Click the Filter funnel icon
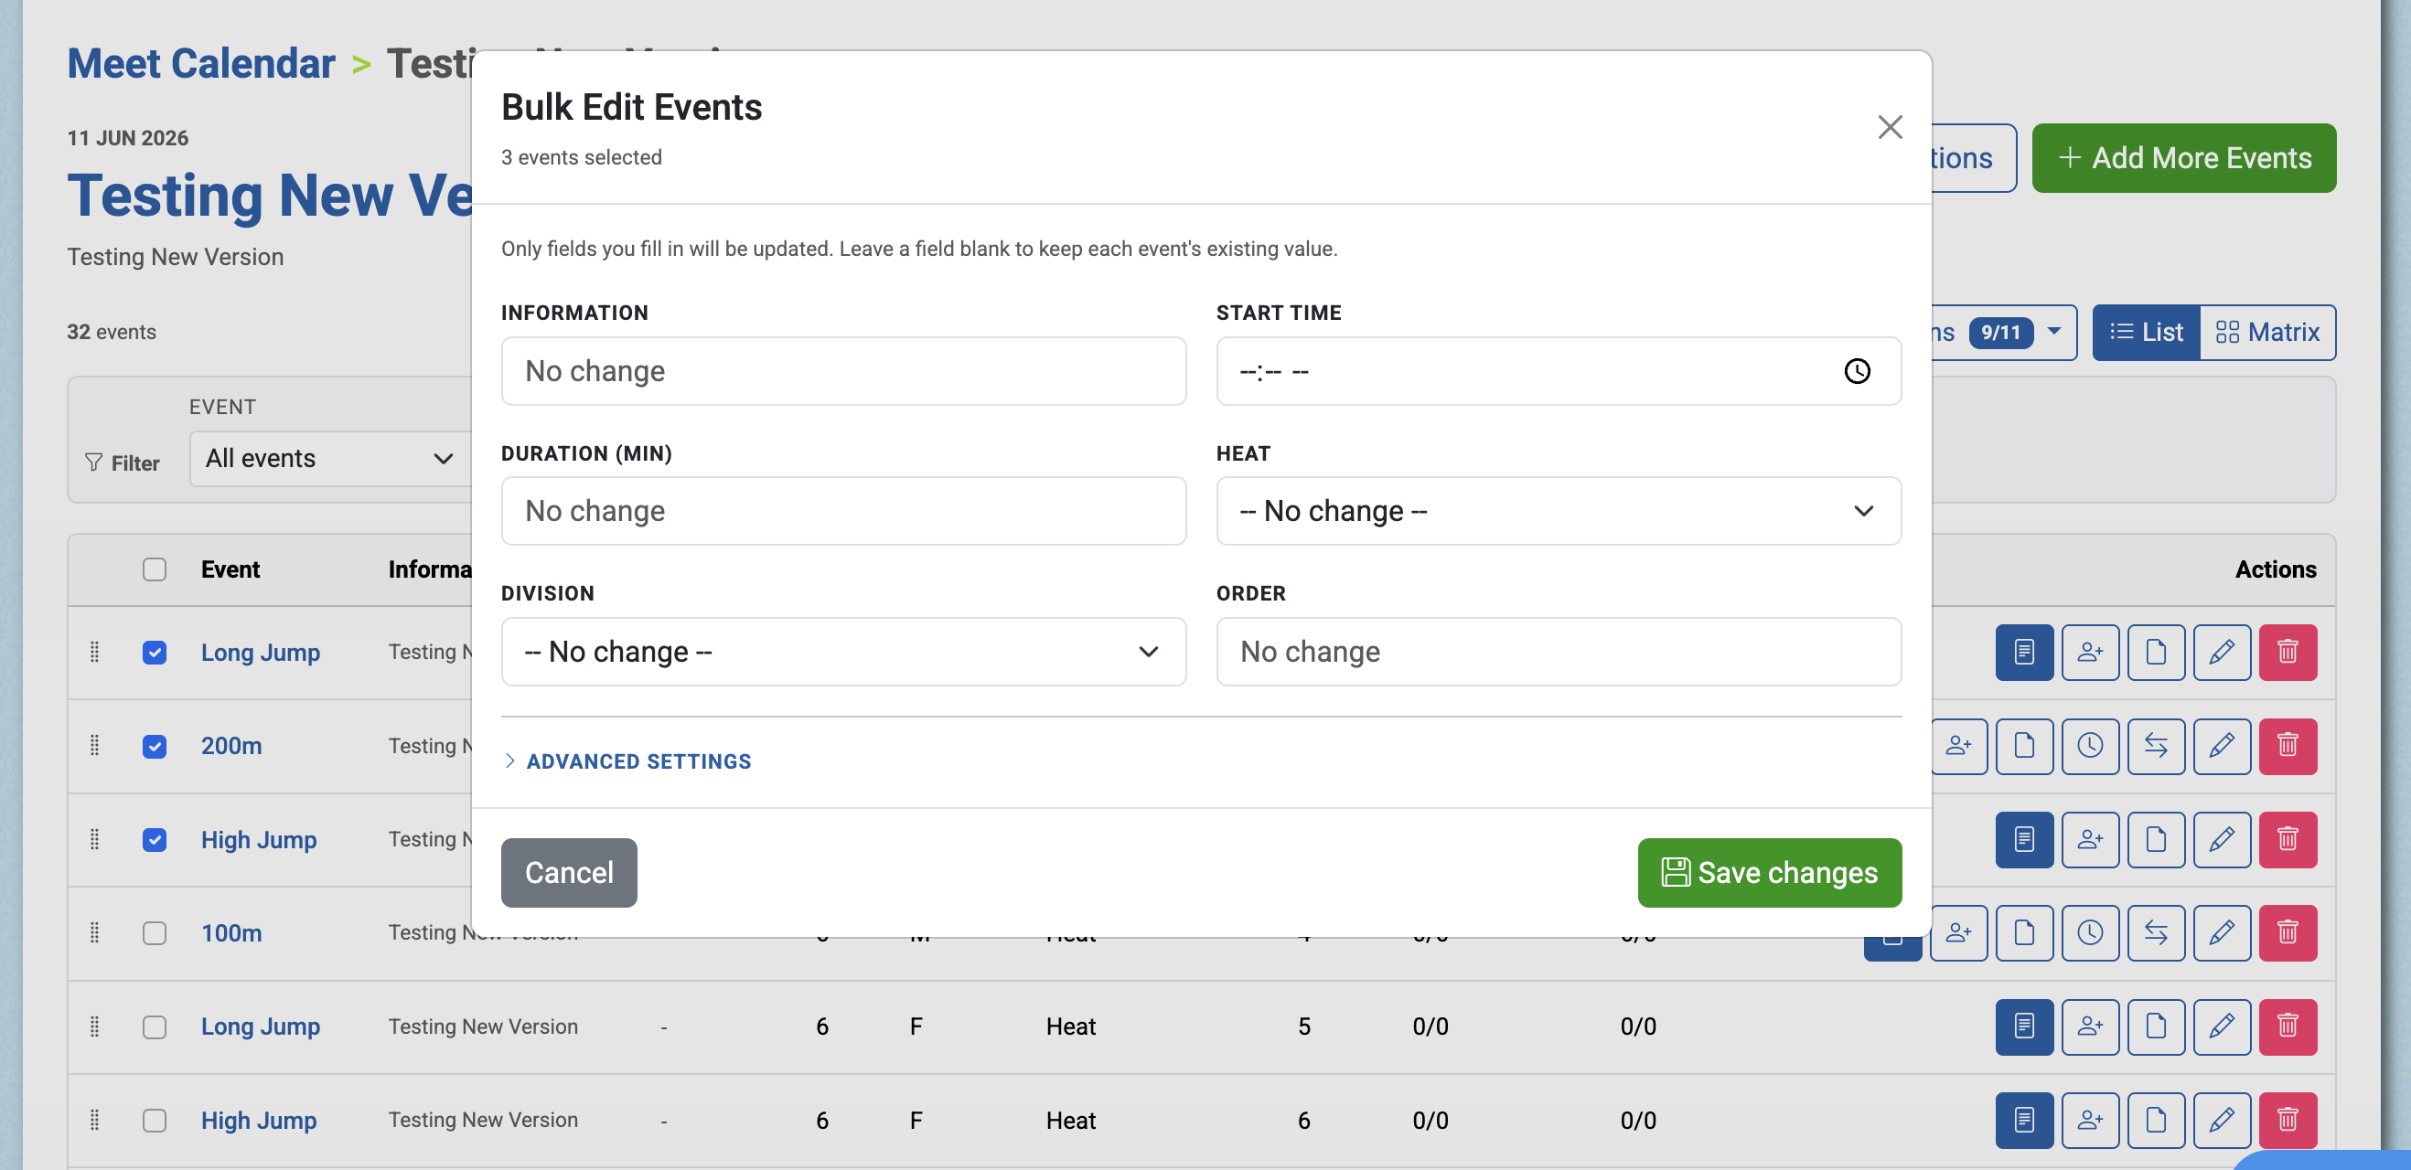Viewport: 2411px width, 1170px height. click(93, 462)
